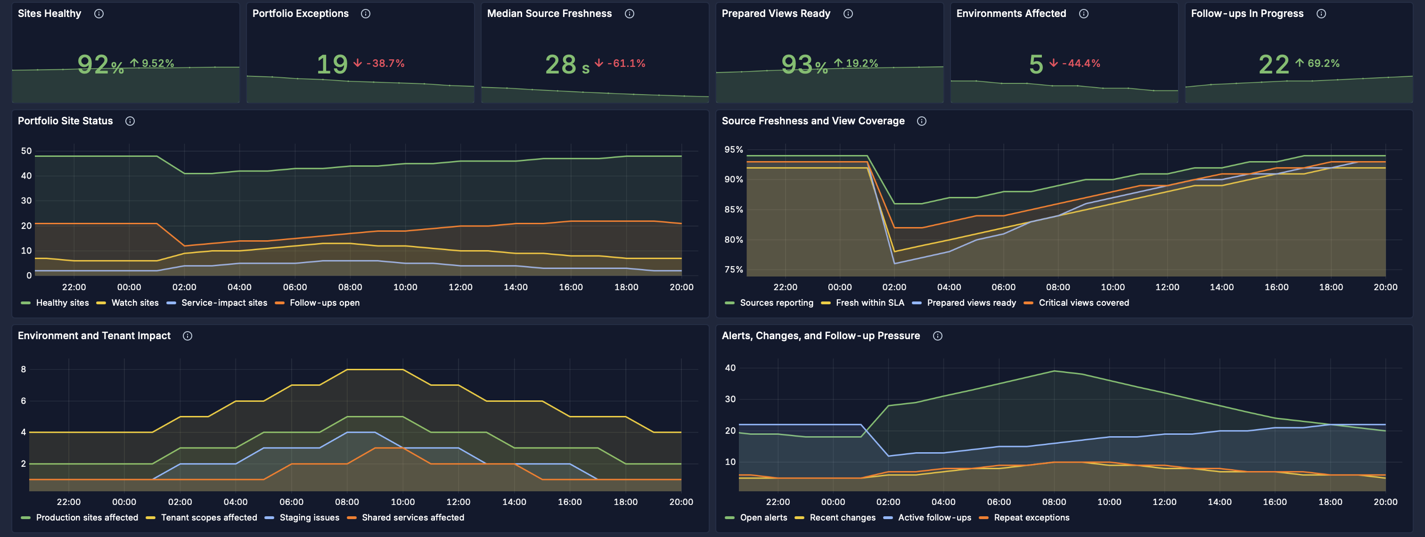
Task: Show info for Source Freshness and View Coverage
Action: point(922,121)
